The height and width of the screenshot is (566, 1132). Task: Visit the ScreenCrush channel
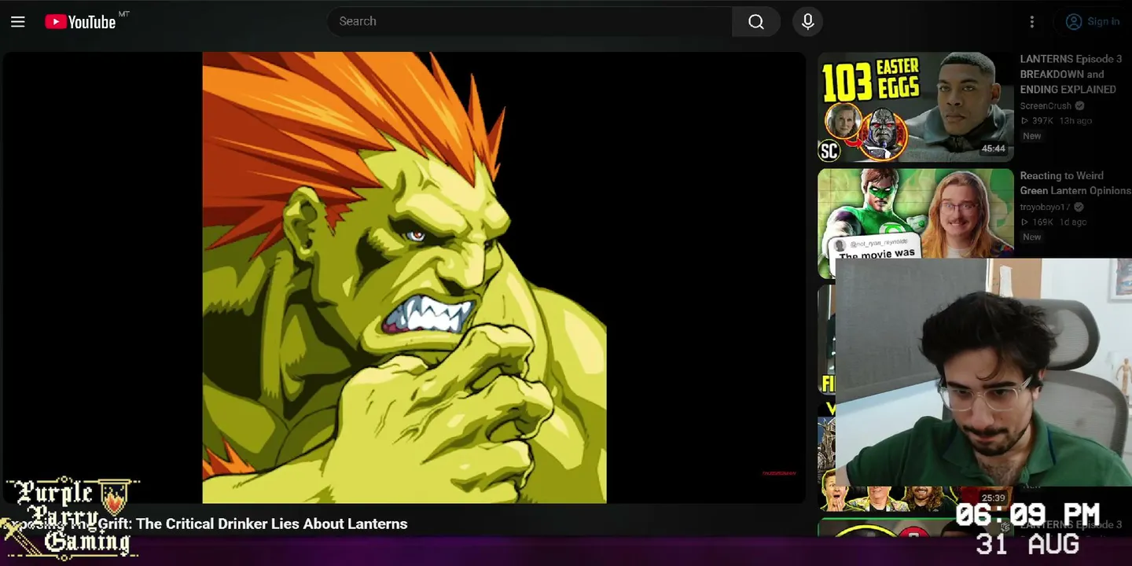pyautogui.click(x=1046, y=106)
